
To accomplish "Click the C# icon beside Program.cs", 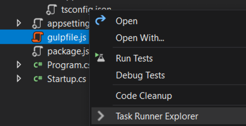I will [x=38, y=65].
